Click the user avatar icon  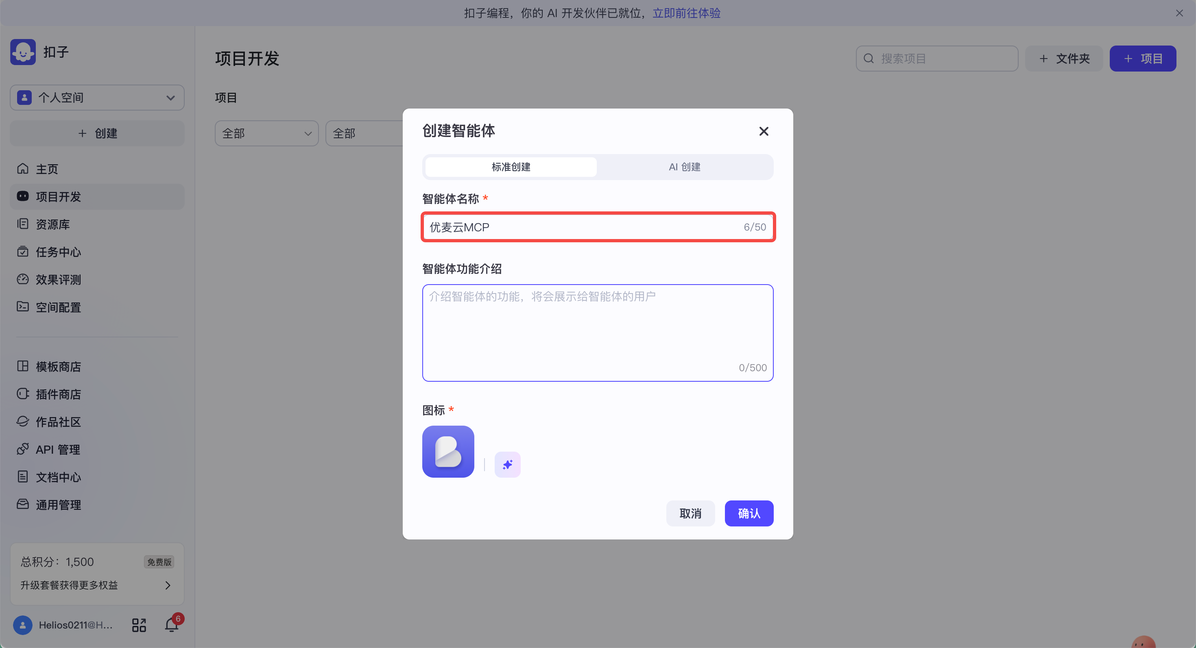[23, 625]
